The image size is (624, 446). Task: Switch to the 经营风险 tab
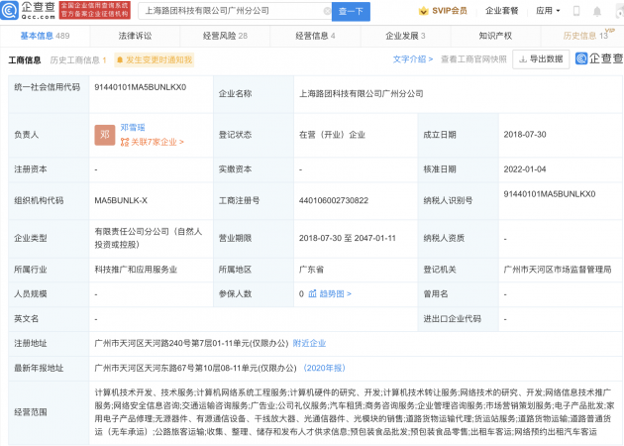click(x=225, y=36)
